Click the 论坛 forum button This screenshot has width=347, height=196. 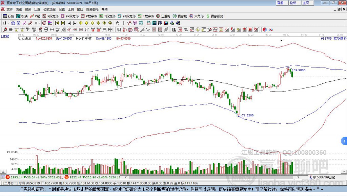click(x=294, y=3)
